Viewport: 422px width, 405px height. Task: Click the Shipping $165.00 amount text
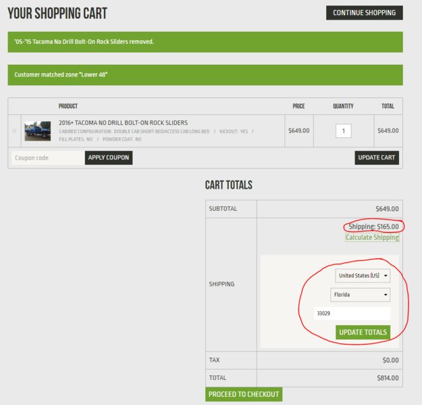pos(373,227)
